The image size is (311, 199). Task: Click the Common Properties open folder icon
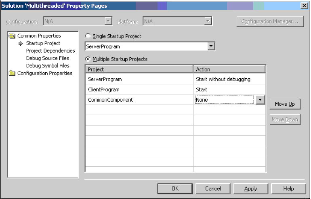(x=12, y=36)
